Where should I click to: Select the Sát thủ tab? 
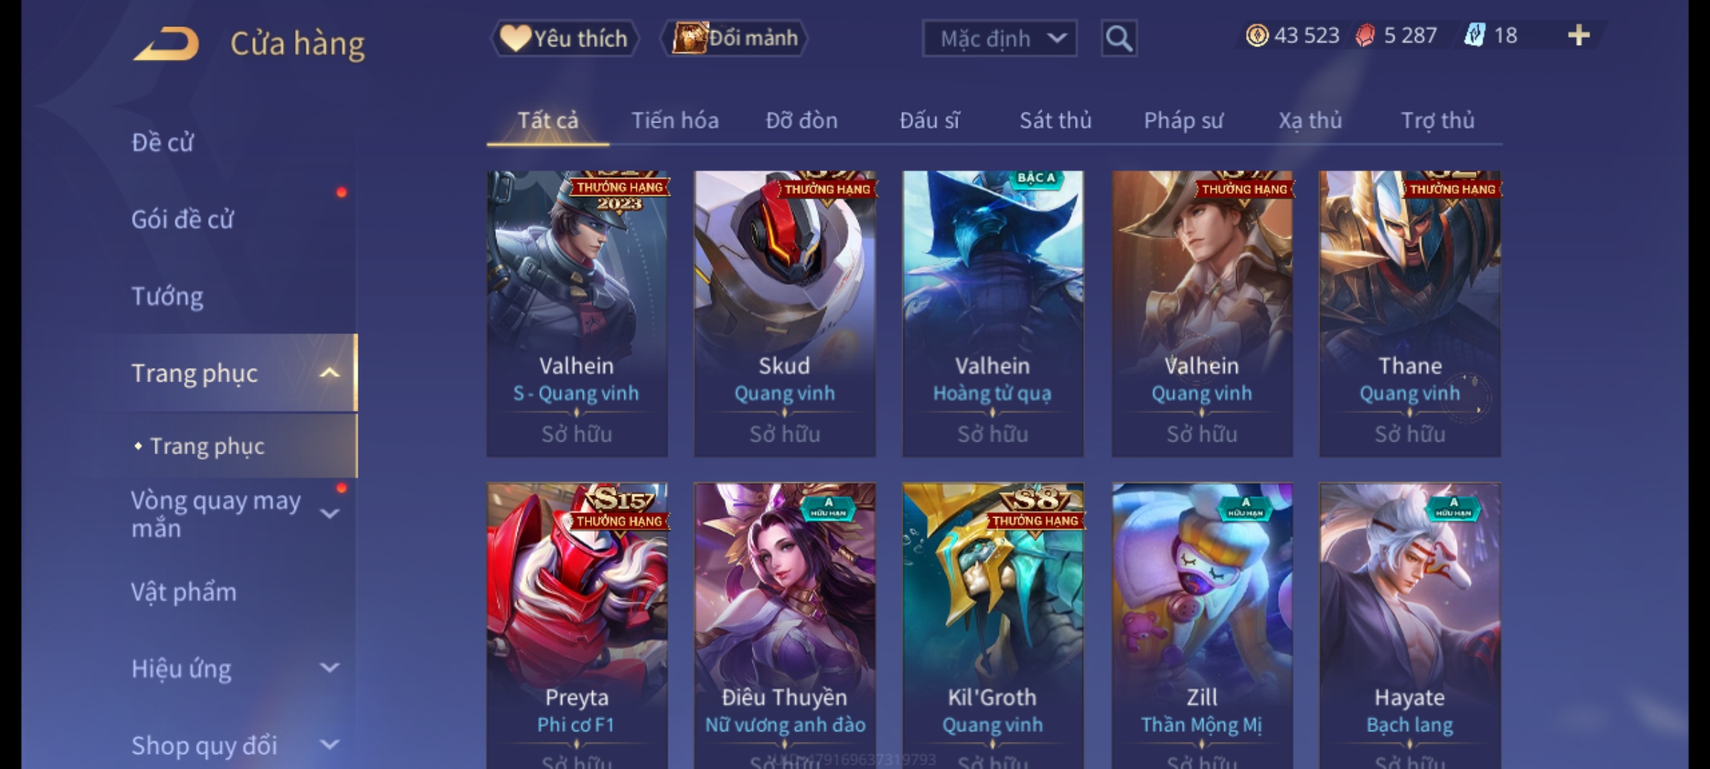[x=1055, y=120]
